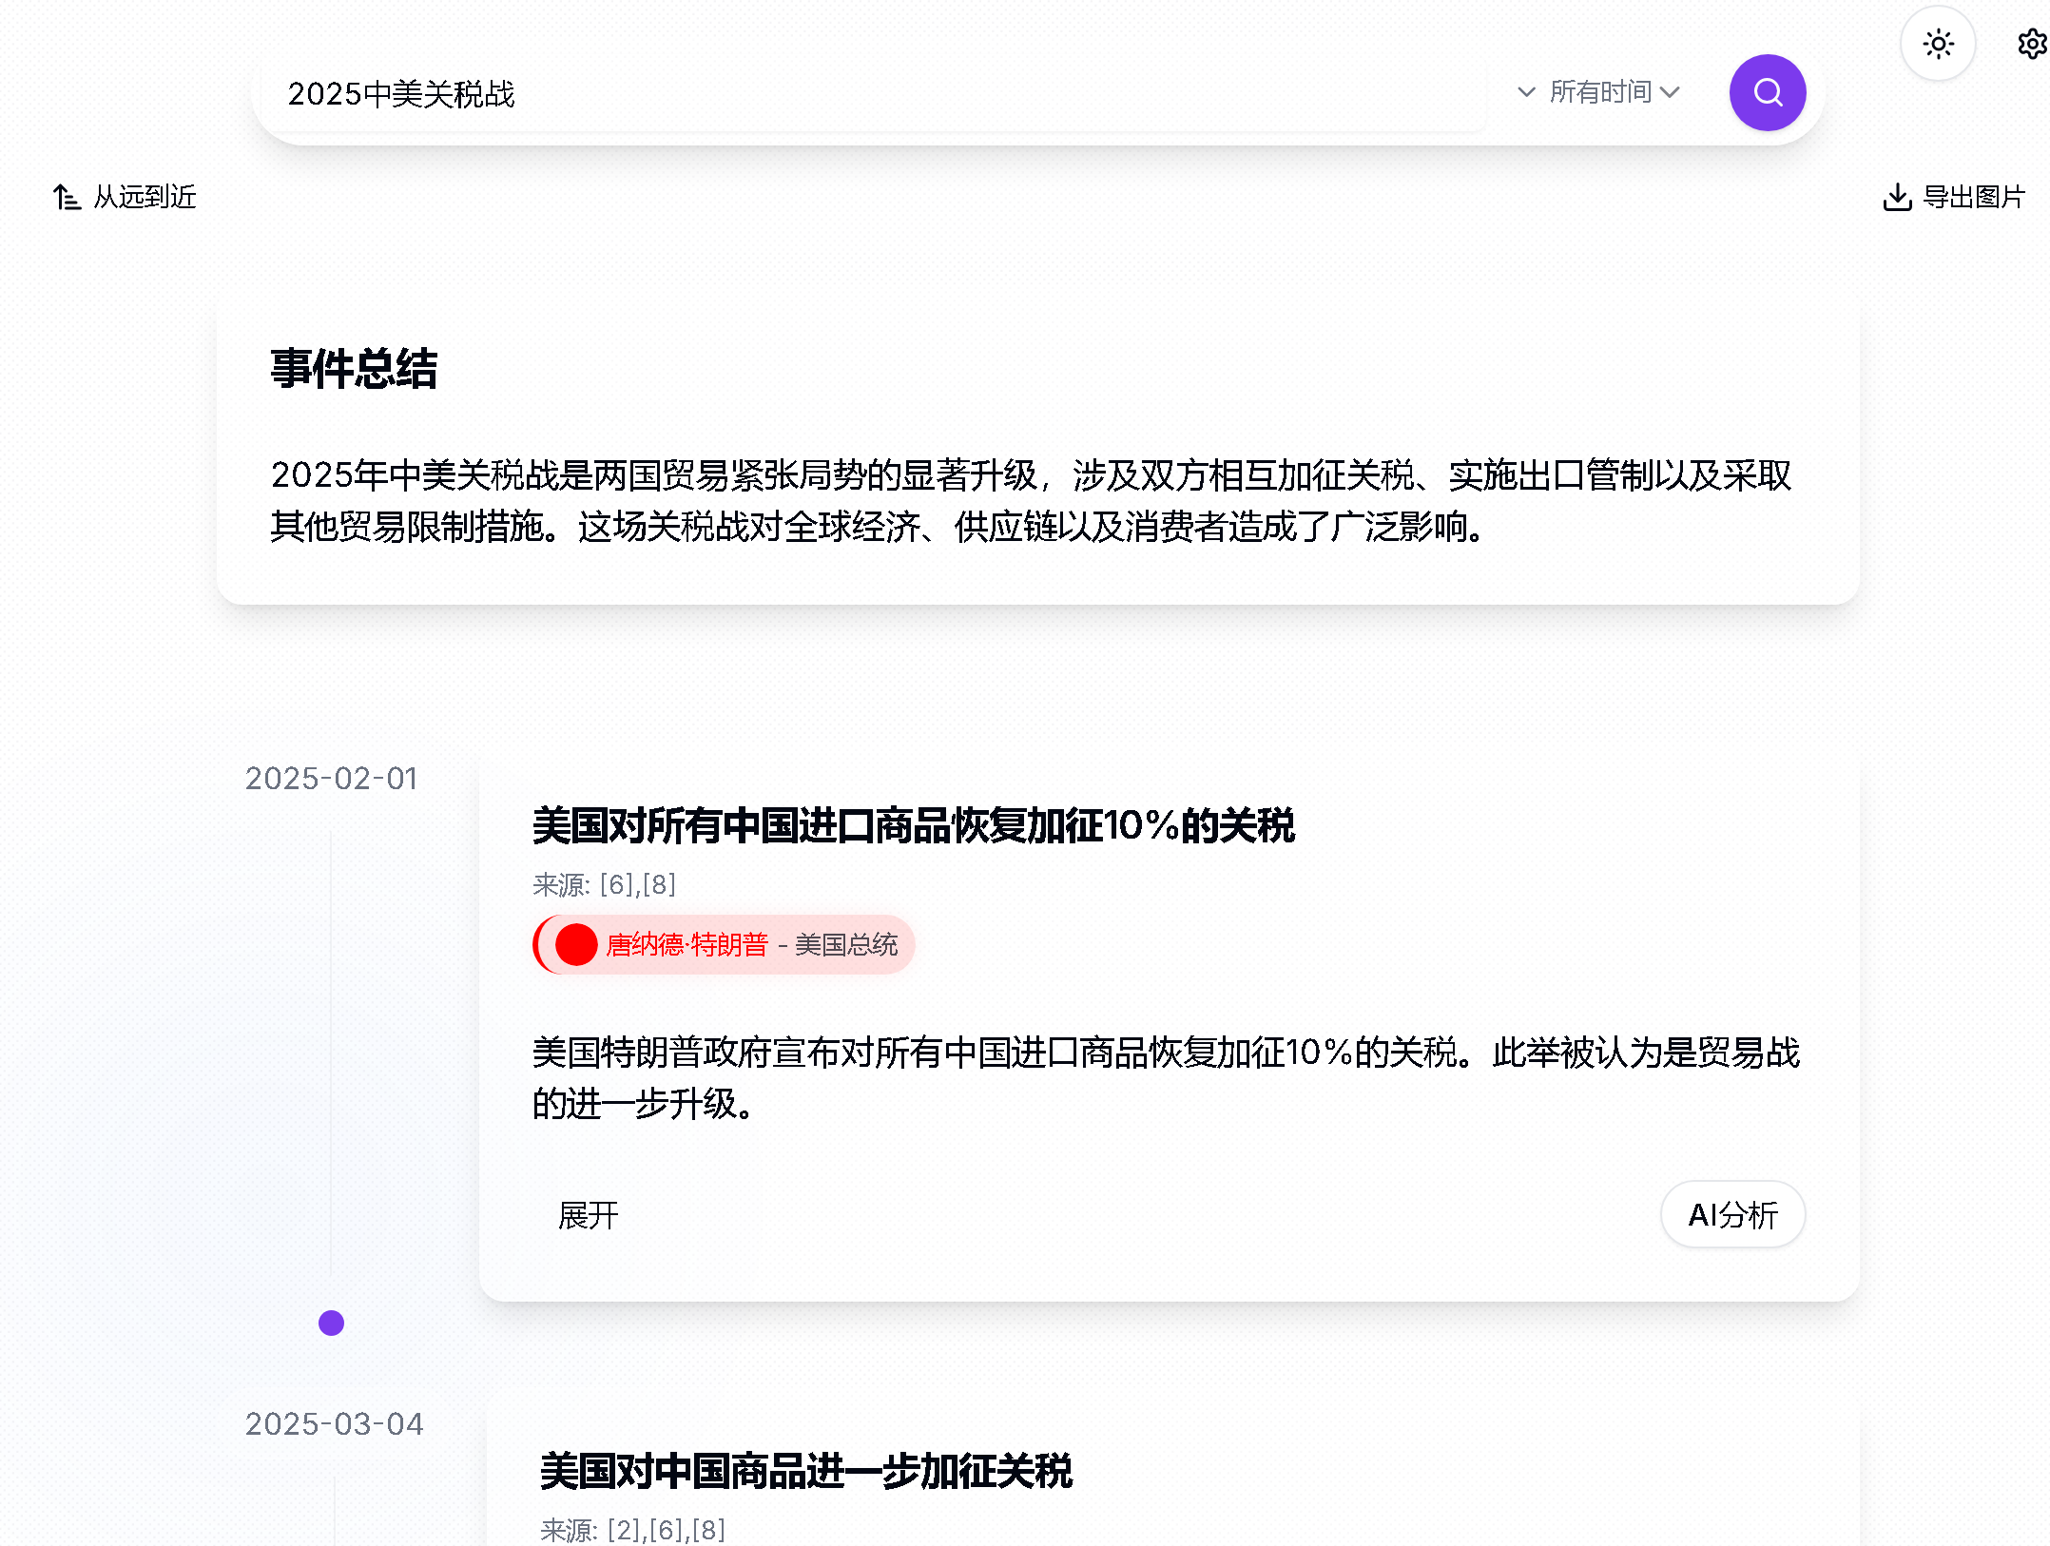Click the AI分析 button
The height and width of the screenshot is (1546, 2050).
[x=1731, y=1213]
